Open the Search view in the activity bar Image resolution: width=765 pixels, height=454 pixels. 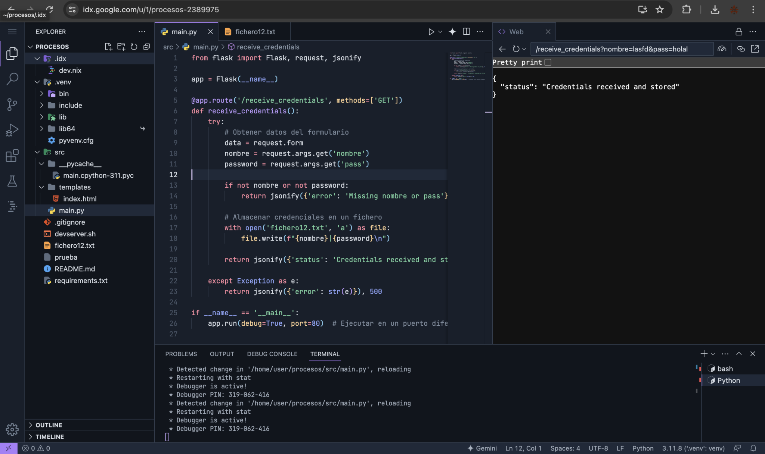12,79
